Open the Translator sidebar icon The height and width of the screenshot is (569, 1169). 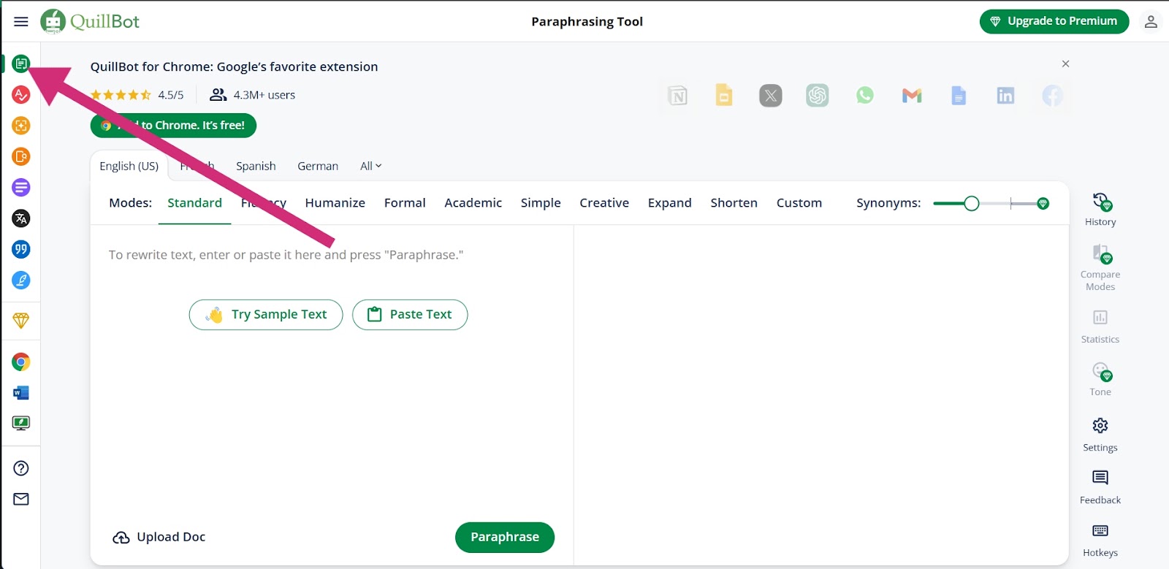click(21, 218)
